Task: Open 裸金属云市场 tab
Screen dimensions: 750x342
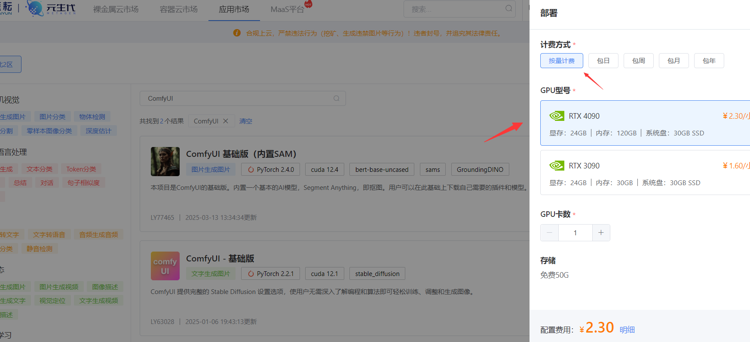Action: pos(116,9)
